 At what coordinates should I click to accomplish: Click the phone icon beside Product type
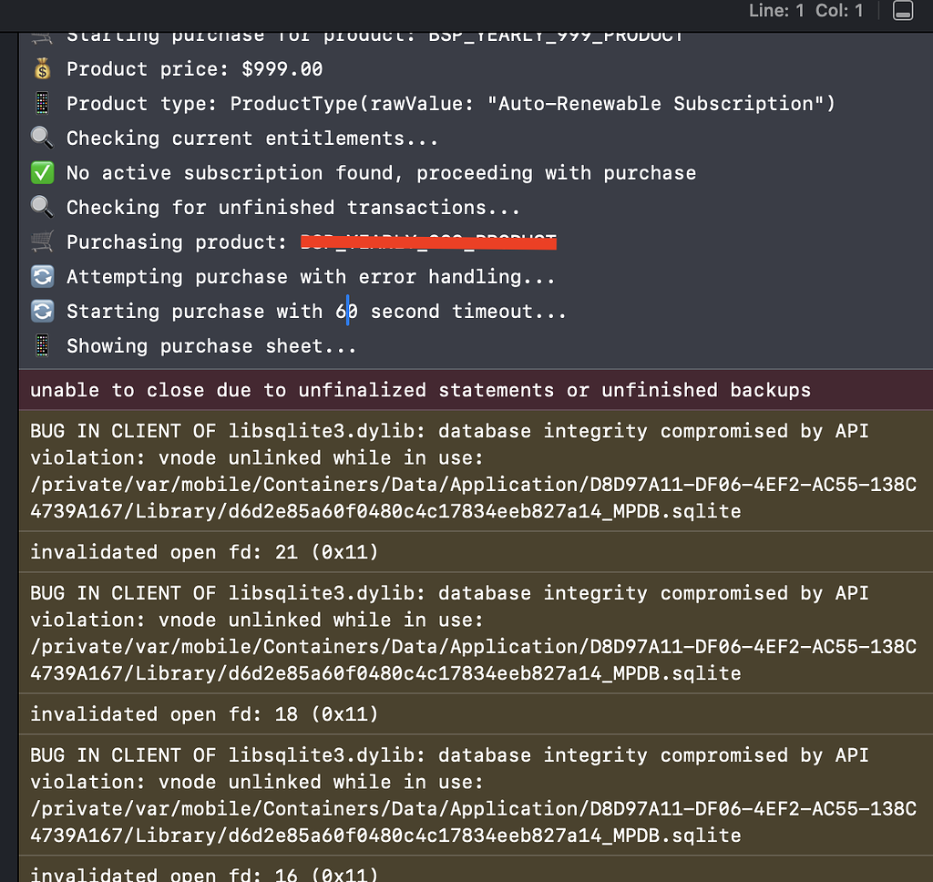(42, 104)
